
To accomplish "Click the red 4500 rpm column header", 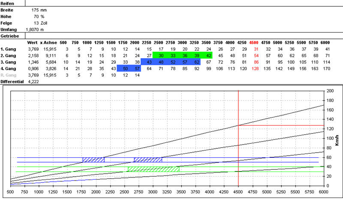I will [x=254, y=43].
